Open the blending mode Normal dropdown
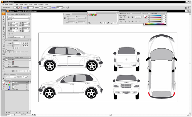Image resolution: width=192 pixels, height=117 pixels. [x=15, y=77]
